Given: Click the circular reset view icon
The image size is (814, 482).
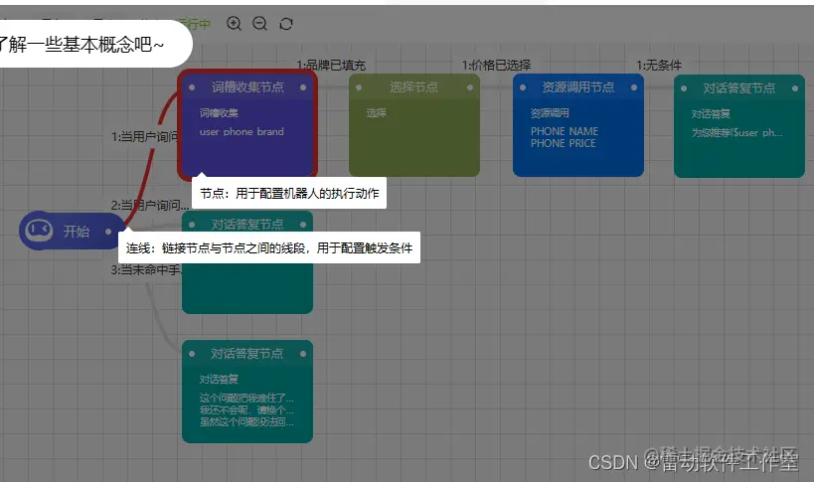Looking at the screenshot, I should tap(286, 24).
